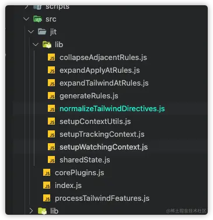This screenshot has width=213, height=220.
Task: Expand the collapsed lib folder at bottom
Action: tap(31, 211)
